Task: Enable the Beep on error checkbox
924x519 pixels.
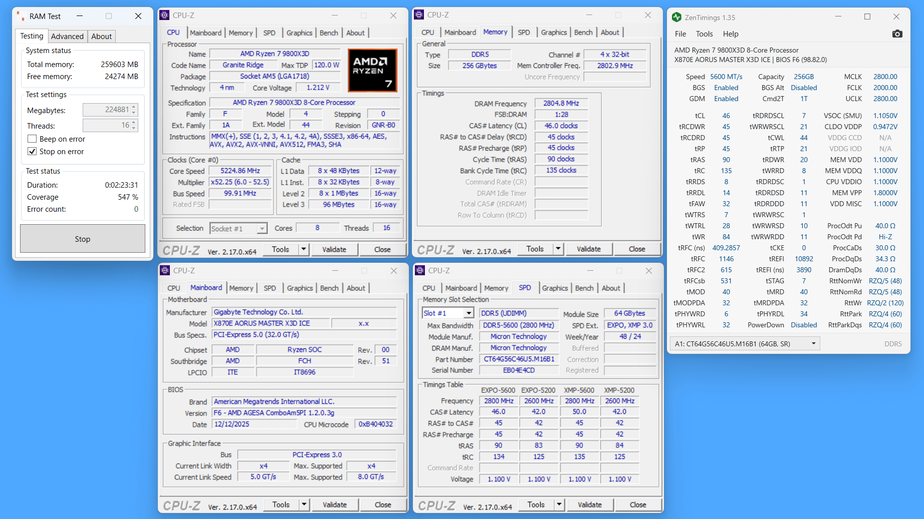Action: 32,139
